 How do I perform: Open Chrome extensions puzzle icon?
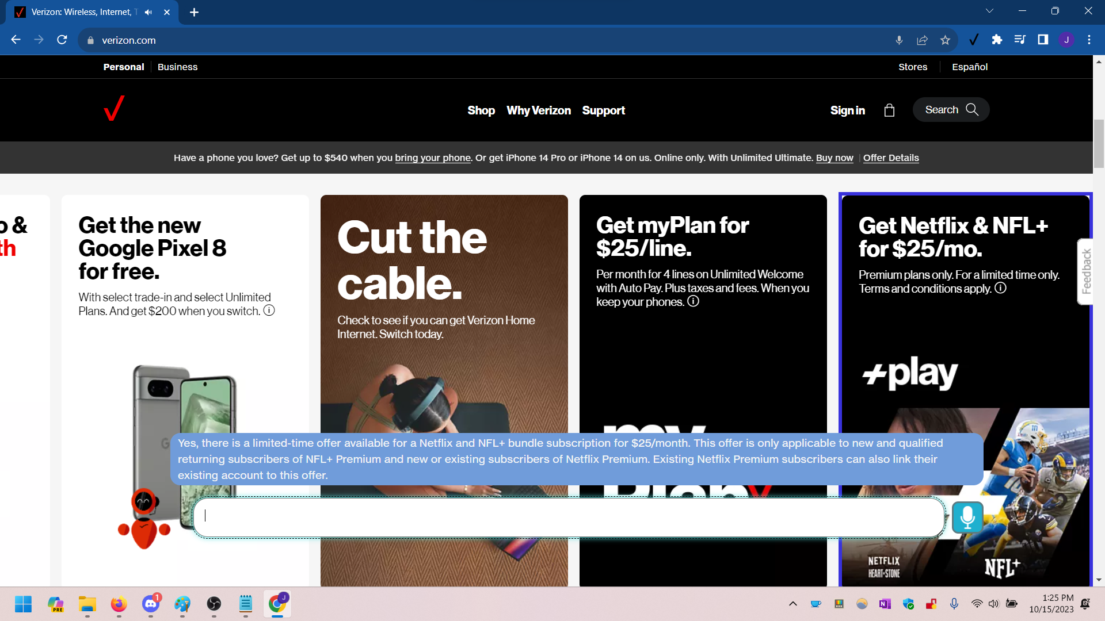tap(997, 40)
